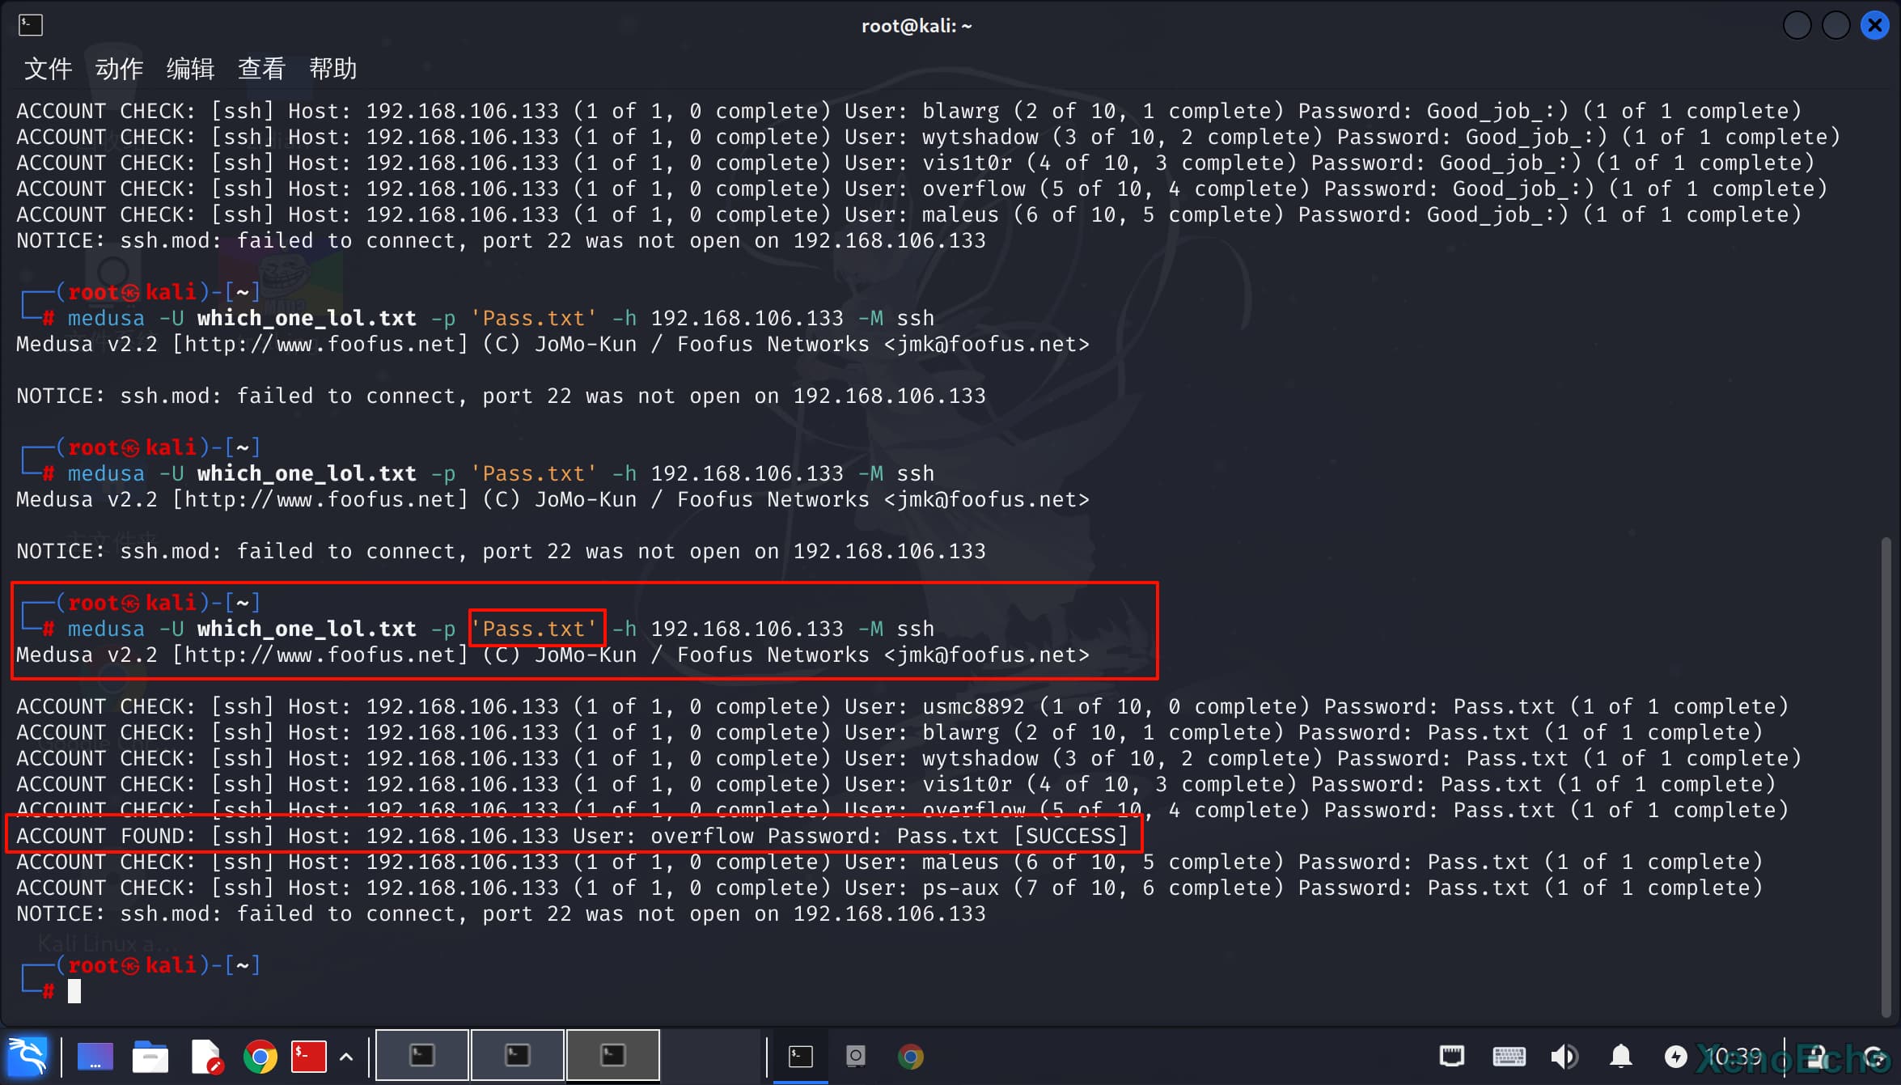Select the screenshot app taskbar button
The width and height of the screenshot is (1901, 1085).
click(x=855, y=1056)
